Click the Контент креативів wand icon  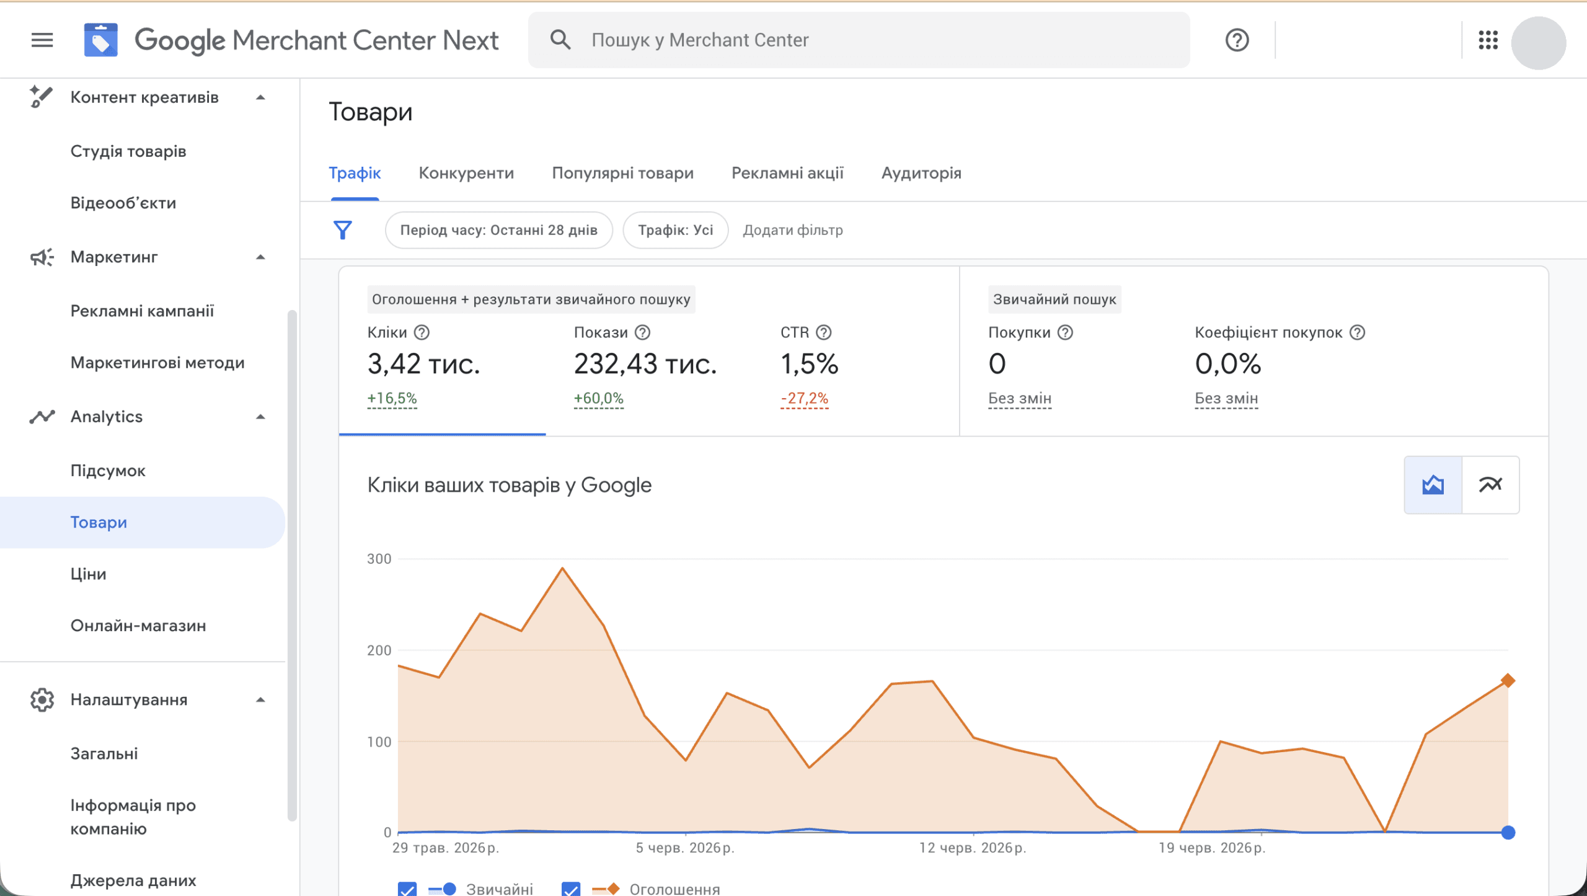[42, 97]
